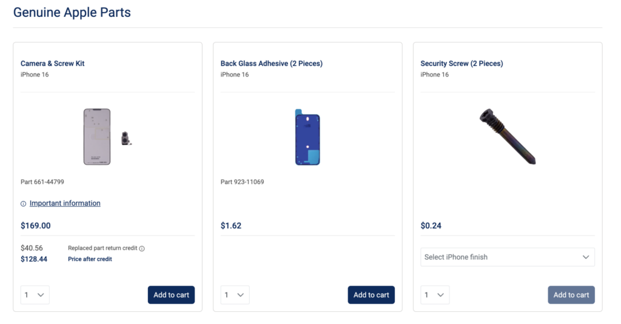This screenshot has height=324, width=621.
Task: Open quantity dropdown for Security Screw
Action: tap(435, 295)
